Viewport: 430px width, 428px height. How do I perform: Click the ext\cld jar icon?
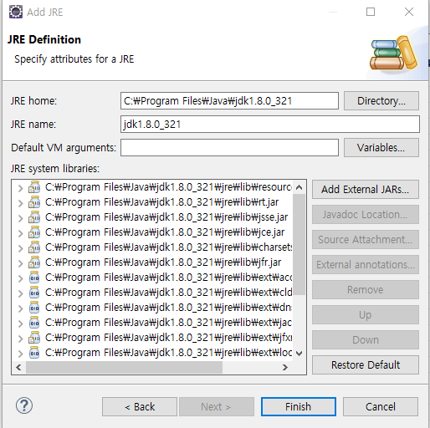click(x=34, y=293)
